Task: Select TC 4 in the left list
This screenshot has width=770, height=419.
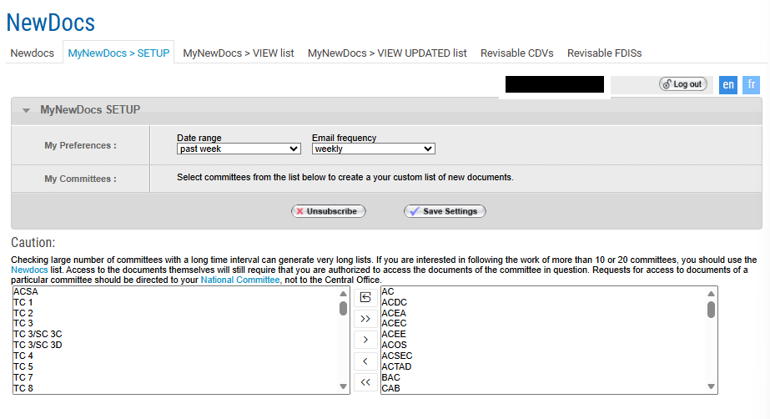Action: (x=176, y=356)
